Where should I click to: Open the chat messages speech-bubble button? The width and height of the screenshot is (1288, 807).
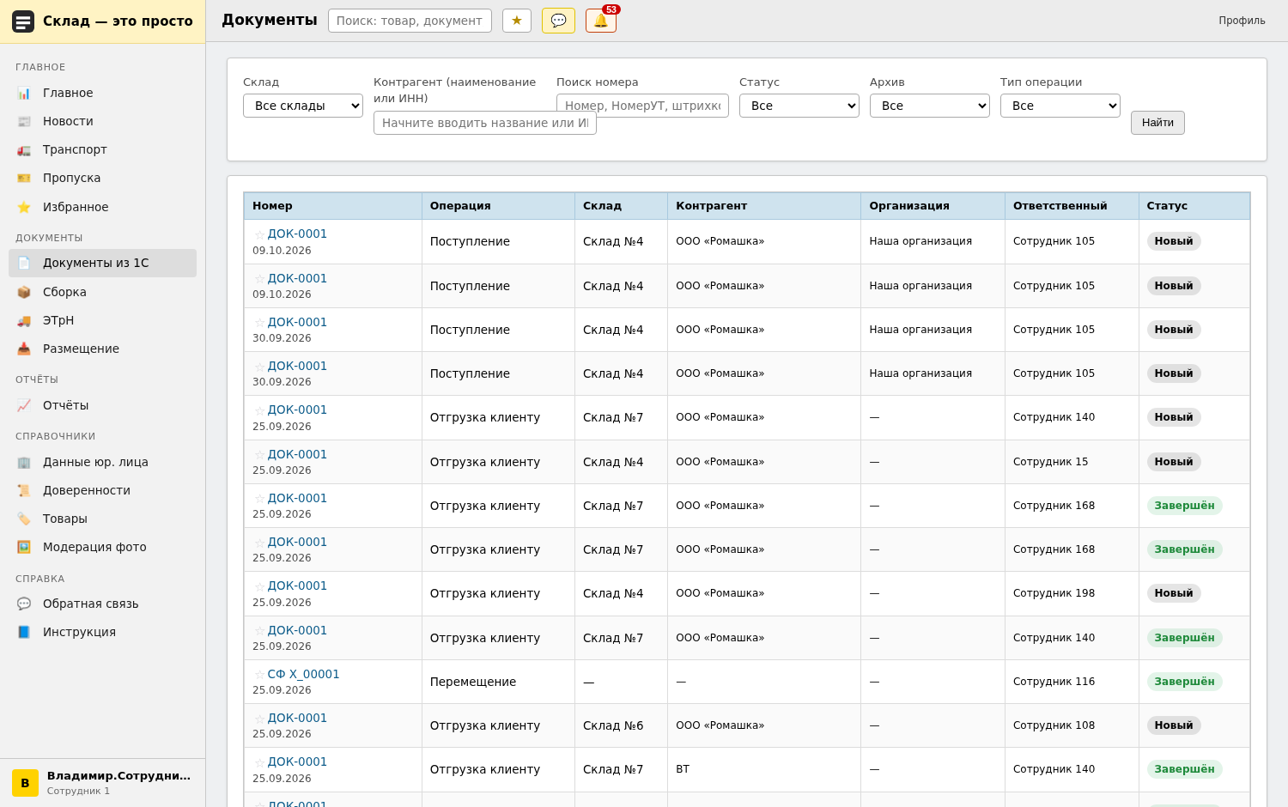(558, 21)
